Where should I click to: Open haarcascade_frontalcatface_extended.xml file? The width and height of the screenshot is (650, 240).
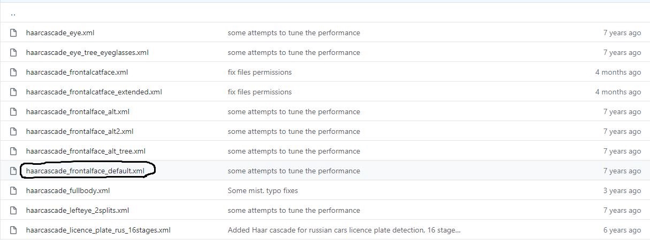click(94, 92)
